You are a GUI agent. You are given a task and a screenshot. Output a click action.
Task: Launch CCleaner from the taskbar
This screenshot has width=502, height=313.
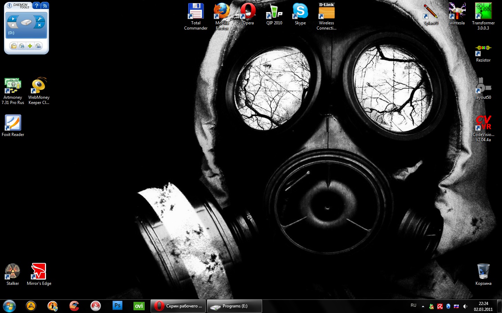coord(74,306)
